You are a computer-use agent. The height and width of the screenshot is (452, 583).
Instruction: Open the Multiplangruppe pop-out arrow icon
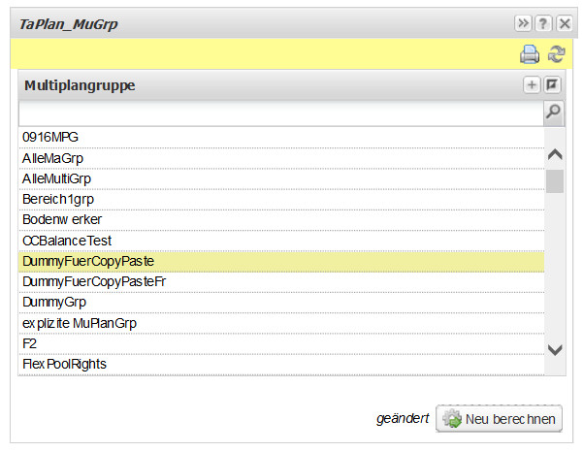[552, 84]
